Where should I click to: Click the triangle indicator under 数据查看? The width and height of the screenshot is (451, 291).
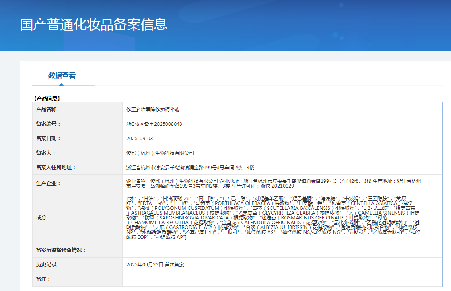tap(61, 84)
